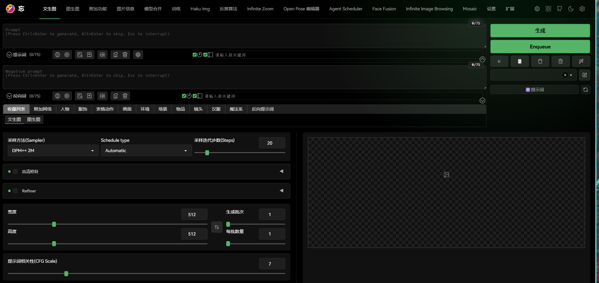
Task: Open the styles dropdown arrow
Action: click(571, 75)
